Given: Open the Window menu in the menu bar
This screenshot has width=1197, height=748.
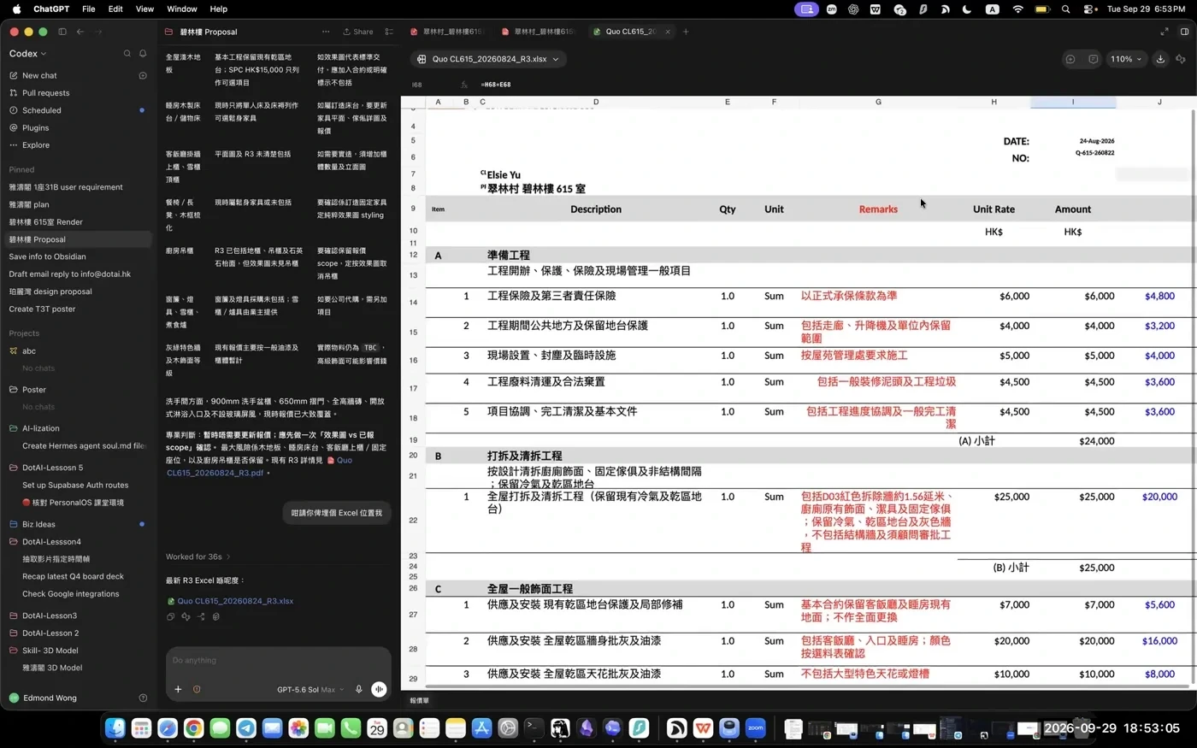Looking at the screenshot, I should pyautogui.click(x=182, y=9).
